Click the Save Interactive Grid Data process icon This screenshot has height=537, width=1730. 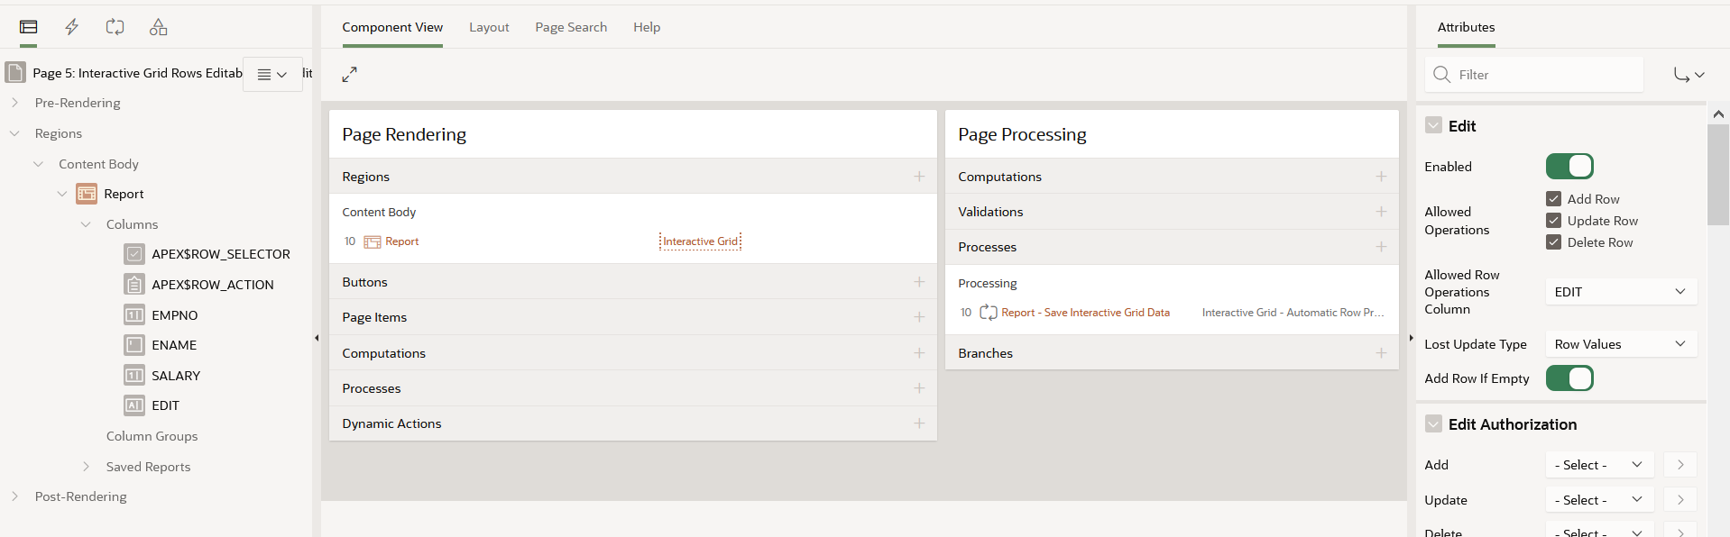989,313
